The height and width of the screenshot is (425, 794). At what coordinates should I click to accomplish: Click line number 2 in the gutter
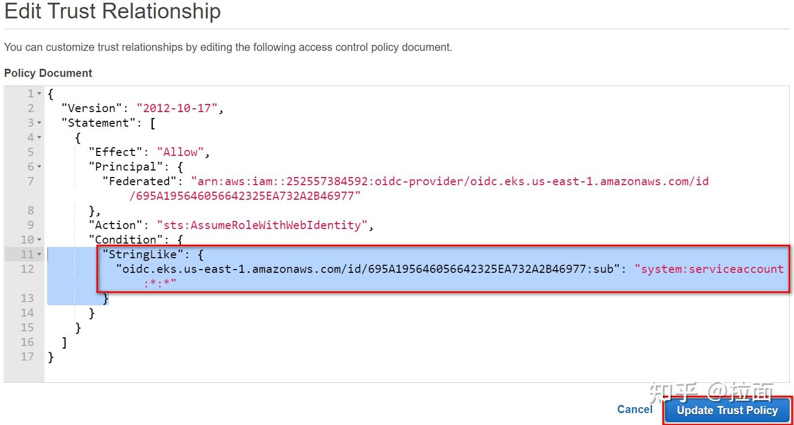31,108
